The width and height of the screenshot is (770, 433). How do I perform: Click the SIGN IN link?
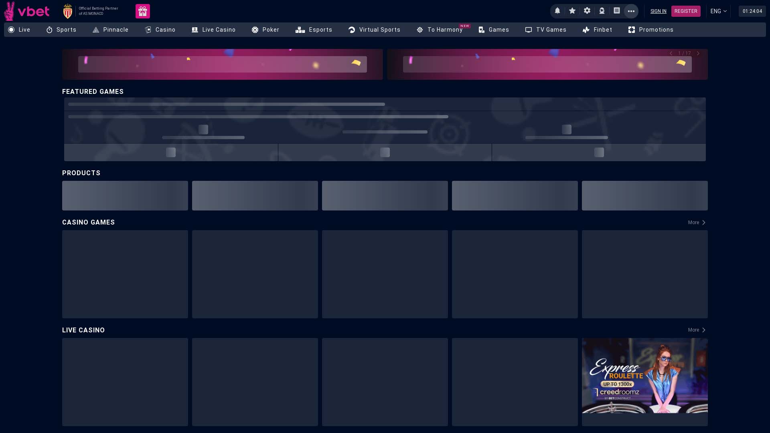658,11
